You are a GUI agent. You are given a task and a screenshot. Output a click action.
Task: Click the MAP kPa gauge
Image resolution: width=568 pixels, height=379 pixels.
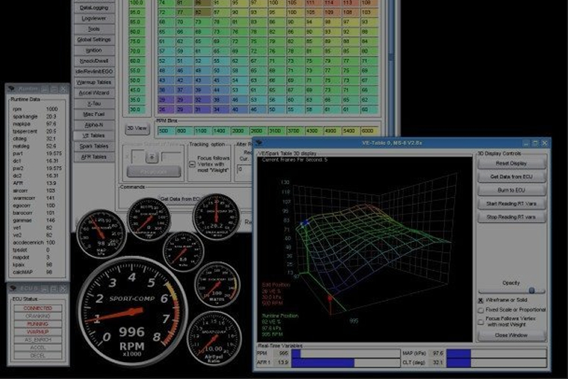[101, 235]
